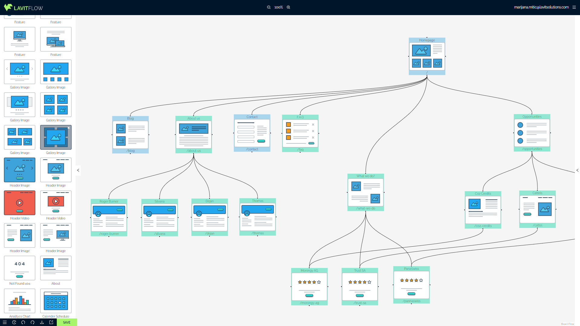This screenshot has height=326, width=580.
Task: Select the Cattels page node
Action: pyautogui.click(x=537, y=209)
